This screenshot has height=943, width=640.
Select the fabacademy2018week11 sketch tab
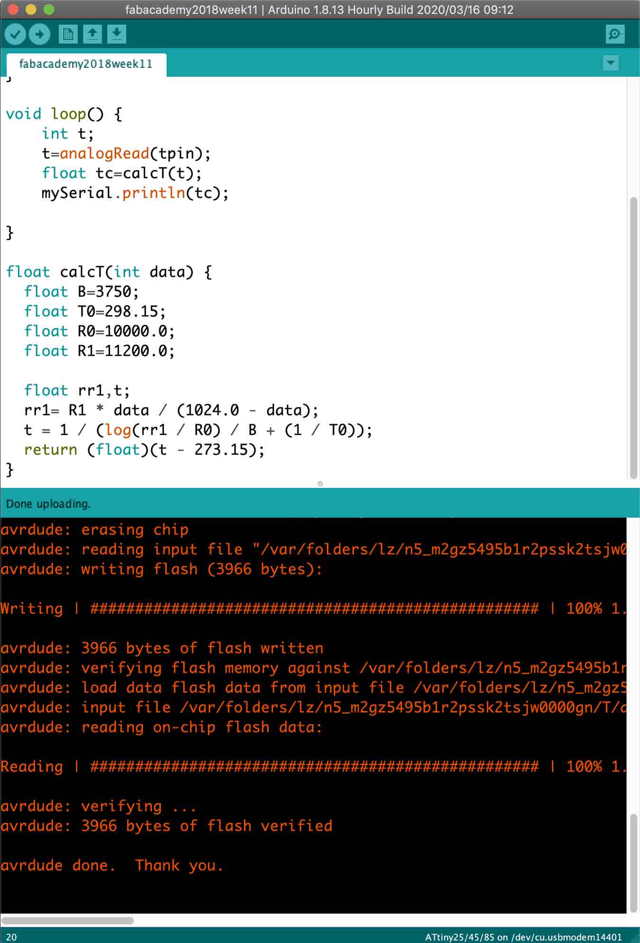86,64
